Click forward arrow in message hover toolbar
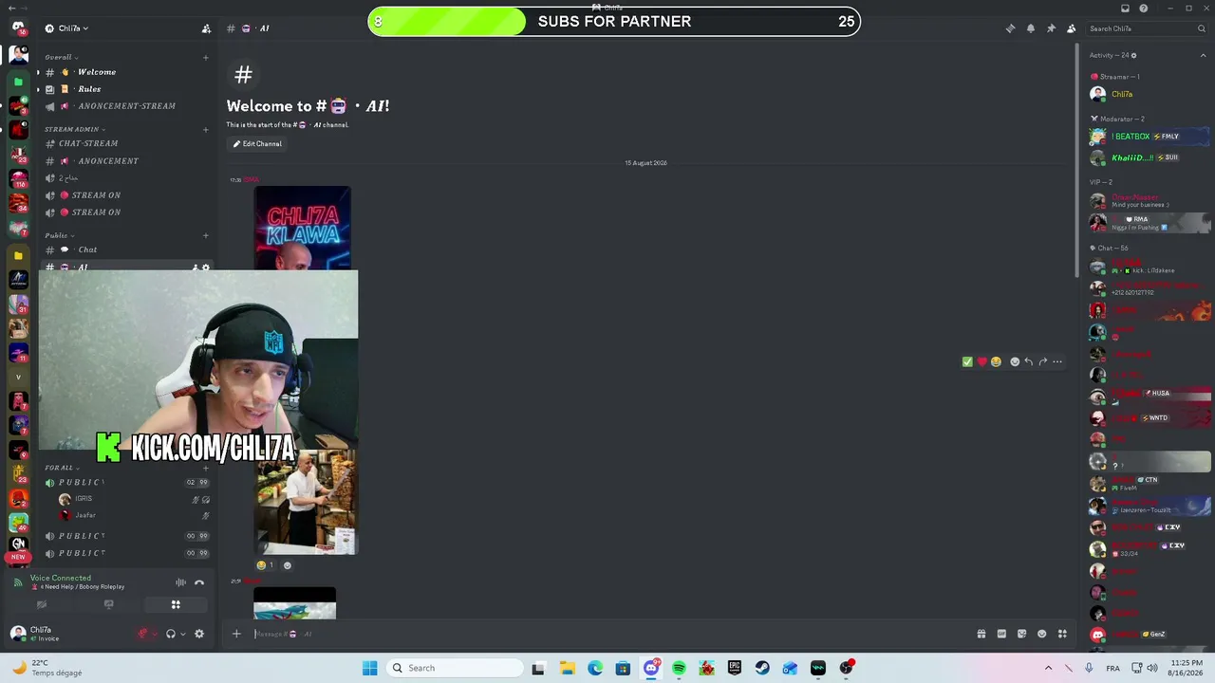Screen dimensions: 1215x683 (x=1043, y=361)
